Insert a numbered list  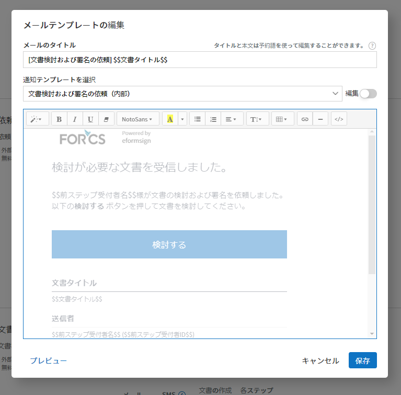pos(213,119)
